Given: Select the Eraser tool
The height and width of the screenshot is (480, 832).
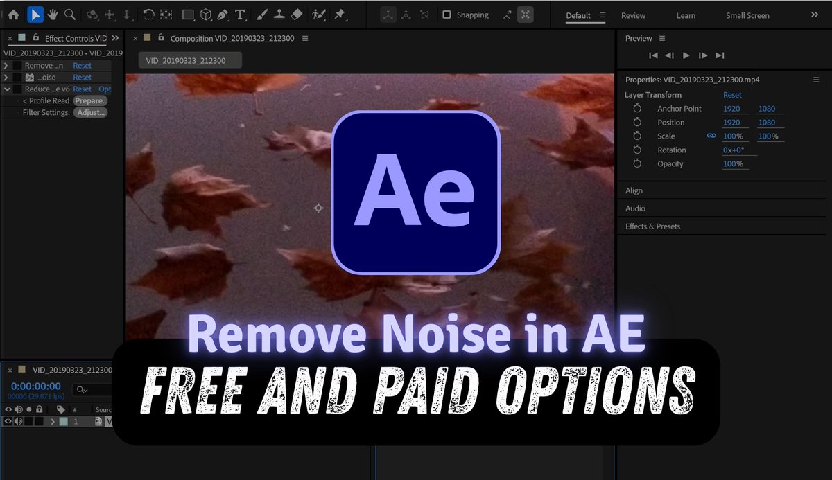Looking at the screenshot, I should point(296,14).
